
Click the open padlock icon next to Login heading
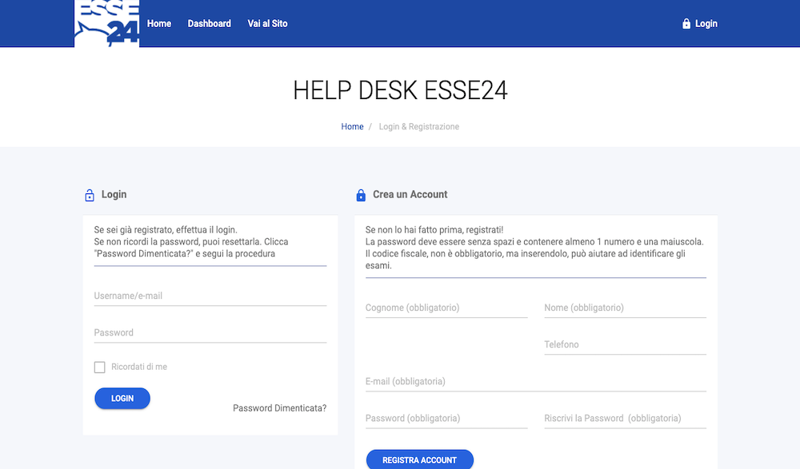90,195
